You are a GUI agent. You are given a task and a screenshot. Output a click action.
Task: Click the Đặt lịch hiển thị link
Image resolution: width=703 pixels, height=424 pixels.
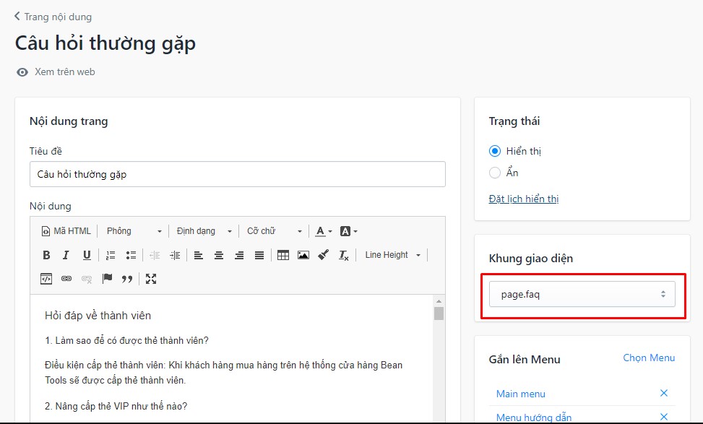(524, 199)
